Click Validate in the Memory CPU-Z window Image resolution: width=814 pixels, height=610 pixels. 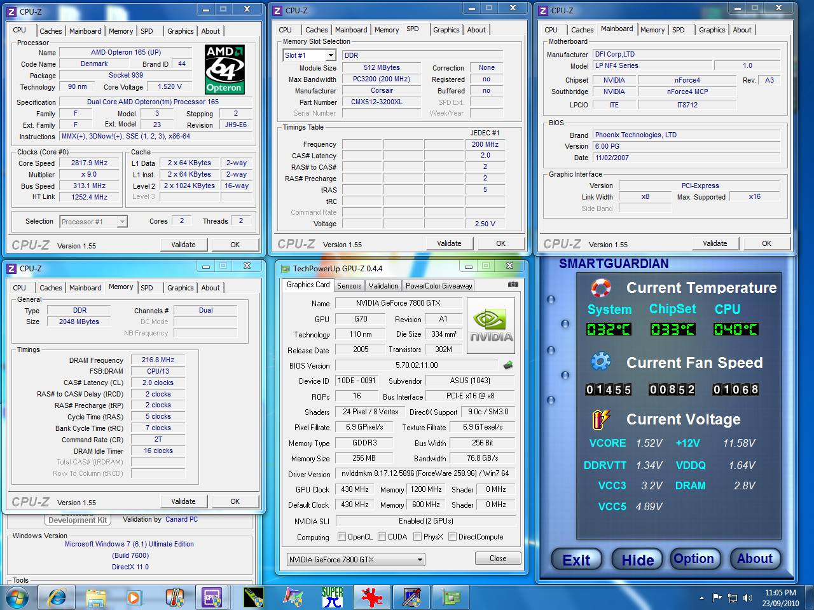(184, 501)
